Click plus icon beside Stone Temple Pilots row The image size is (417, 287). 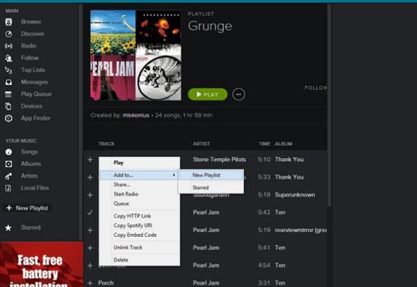coord(90,160)
